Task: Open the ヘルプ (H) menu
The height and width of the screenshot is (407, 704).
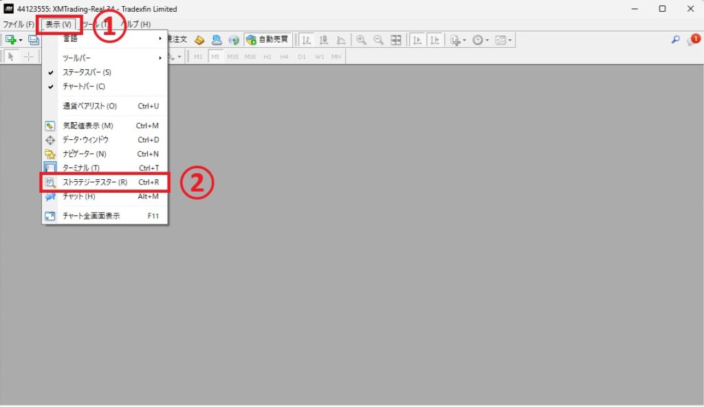Action: [x=136, y=24]
